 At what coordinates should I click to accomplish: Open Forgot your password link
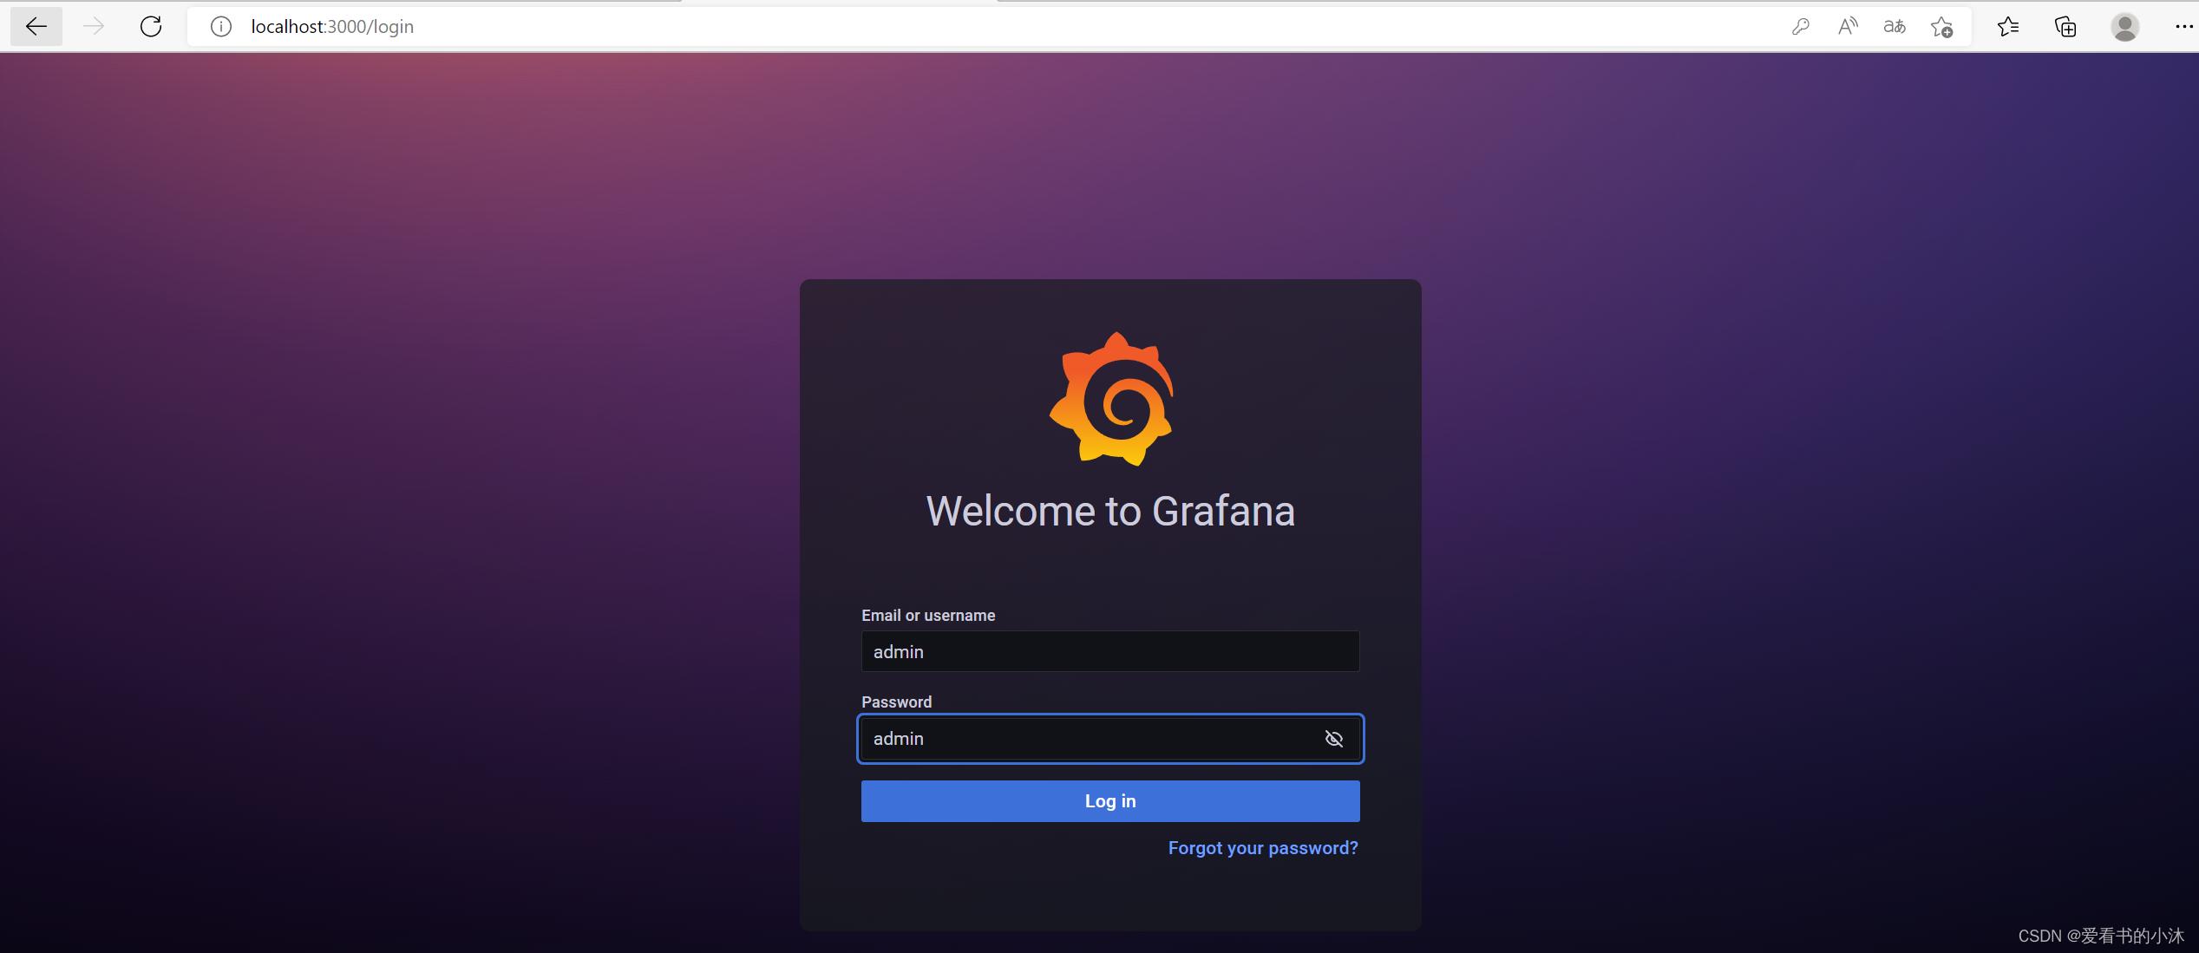pyautogui.click(x=1263, y=848)
